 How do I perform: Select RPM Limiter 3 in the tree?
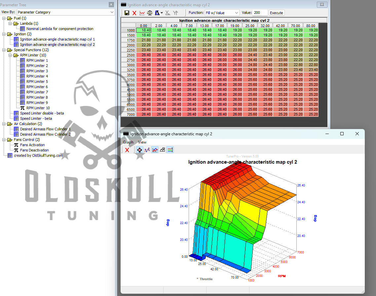pos(37,71)
